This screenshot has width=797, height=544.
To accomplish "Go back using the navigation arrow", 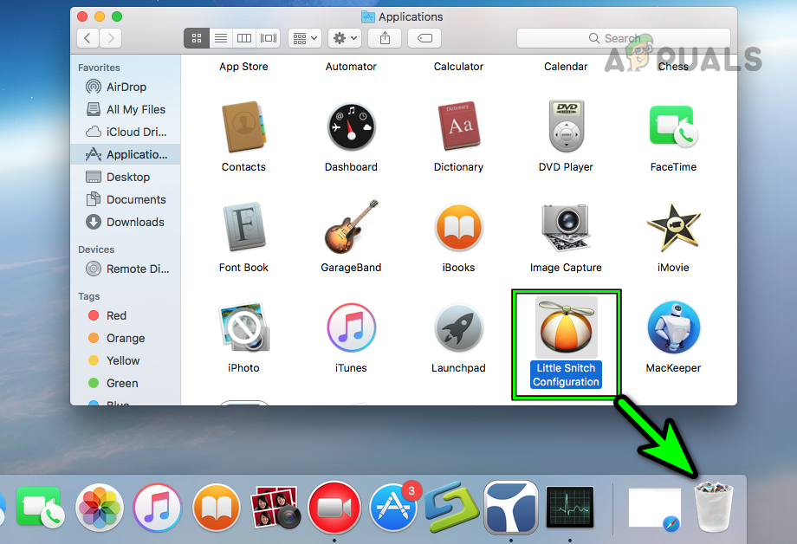I will (x=87, y=38).
